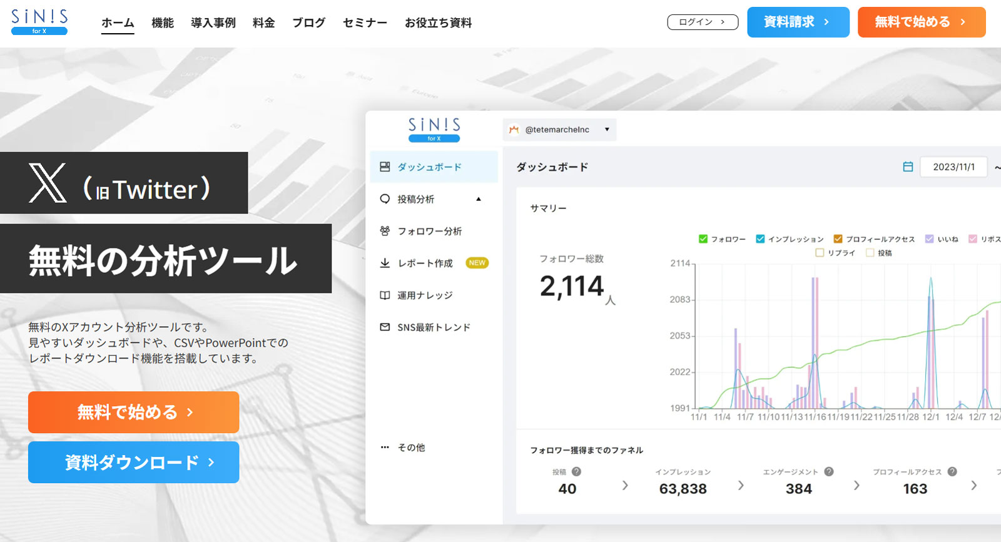Viewport: 1001px width, 542px height.
Task: Enable the 投稿 legend checkbox
Action: [870, 253]
